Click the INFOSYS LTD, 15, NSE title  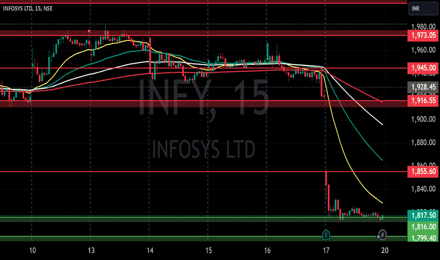(28, 9)
